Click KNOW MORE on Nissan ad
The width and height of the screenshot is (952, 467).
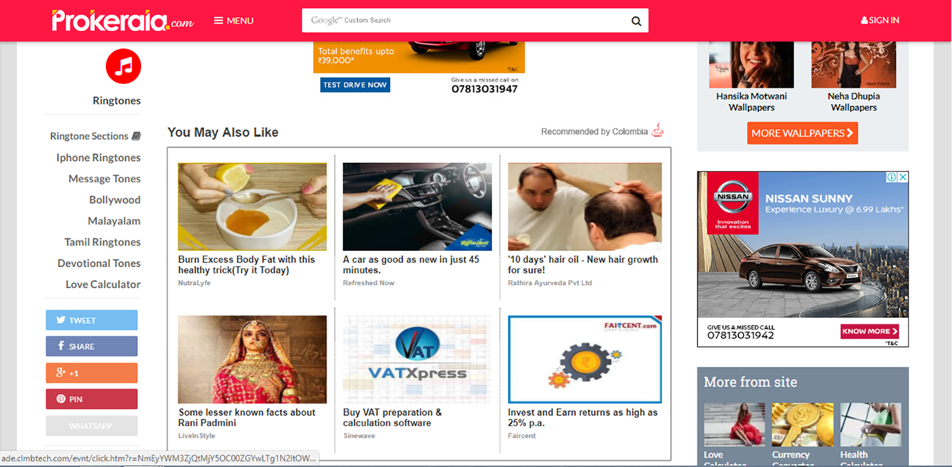point(869,332)
